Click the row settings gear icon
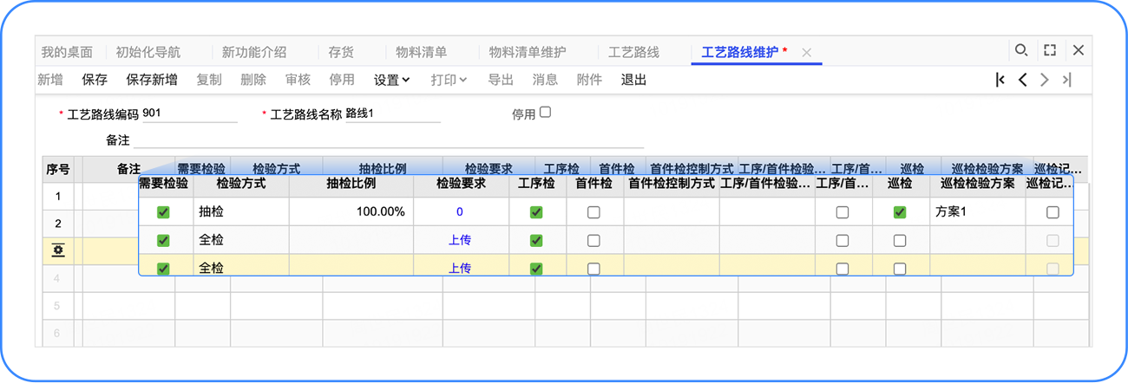 (58, 250)
